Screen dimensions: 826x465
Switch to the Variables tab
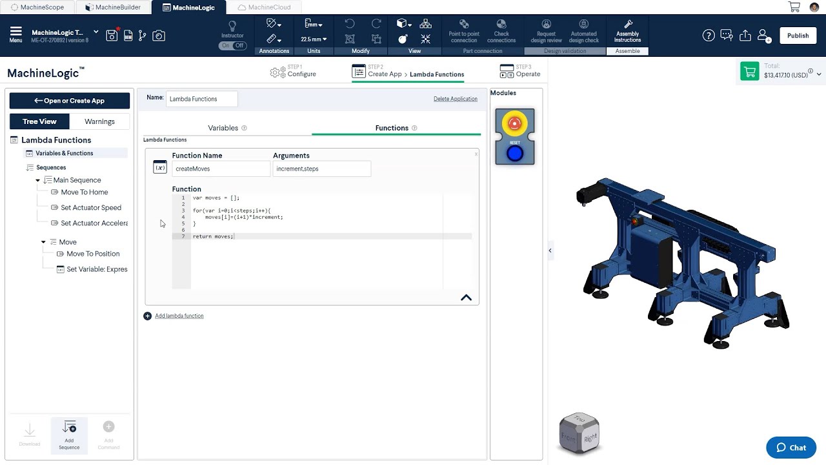227,128
